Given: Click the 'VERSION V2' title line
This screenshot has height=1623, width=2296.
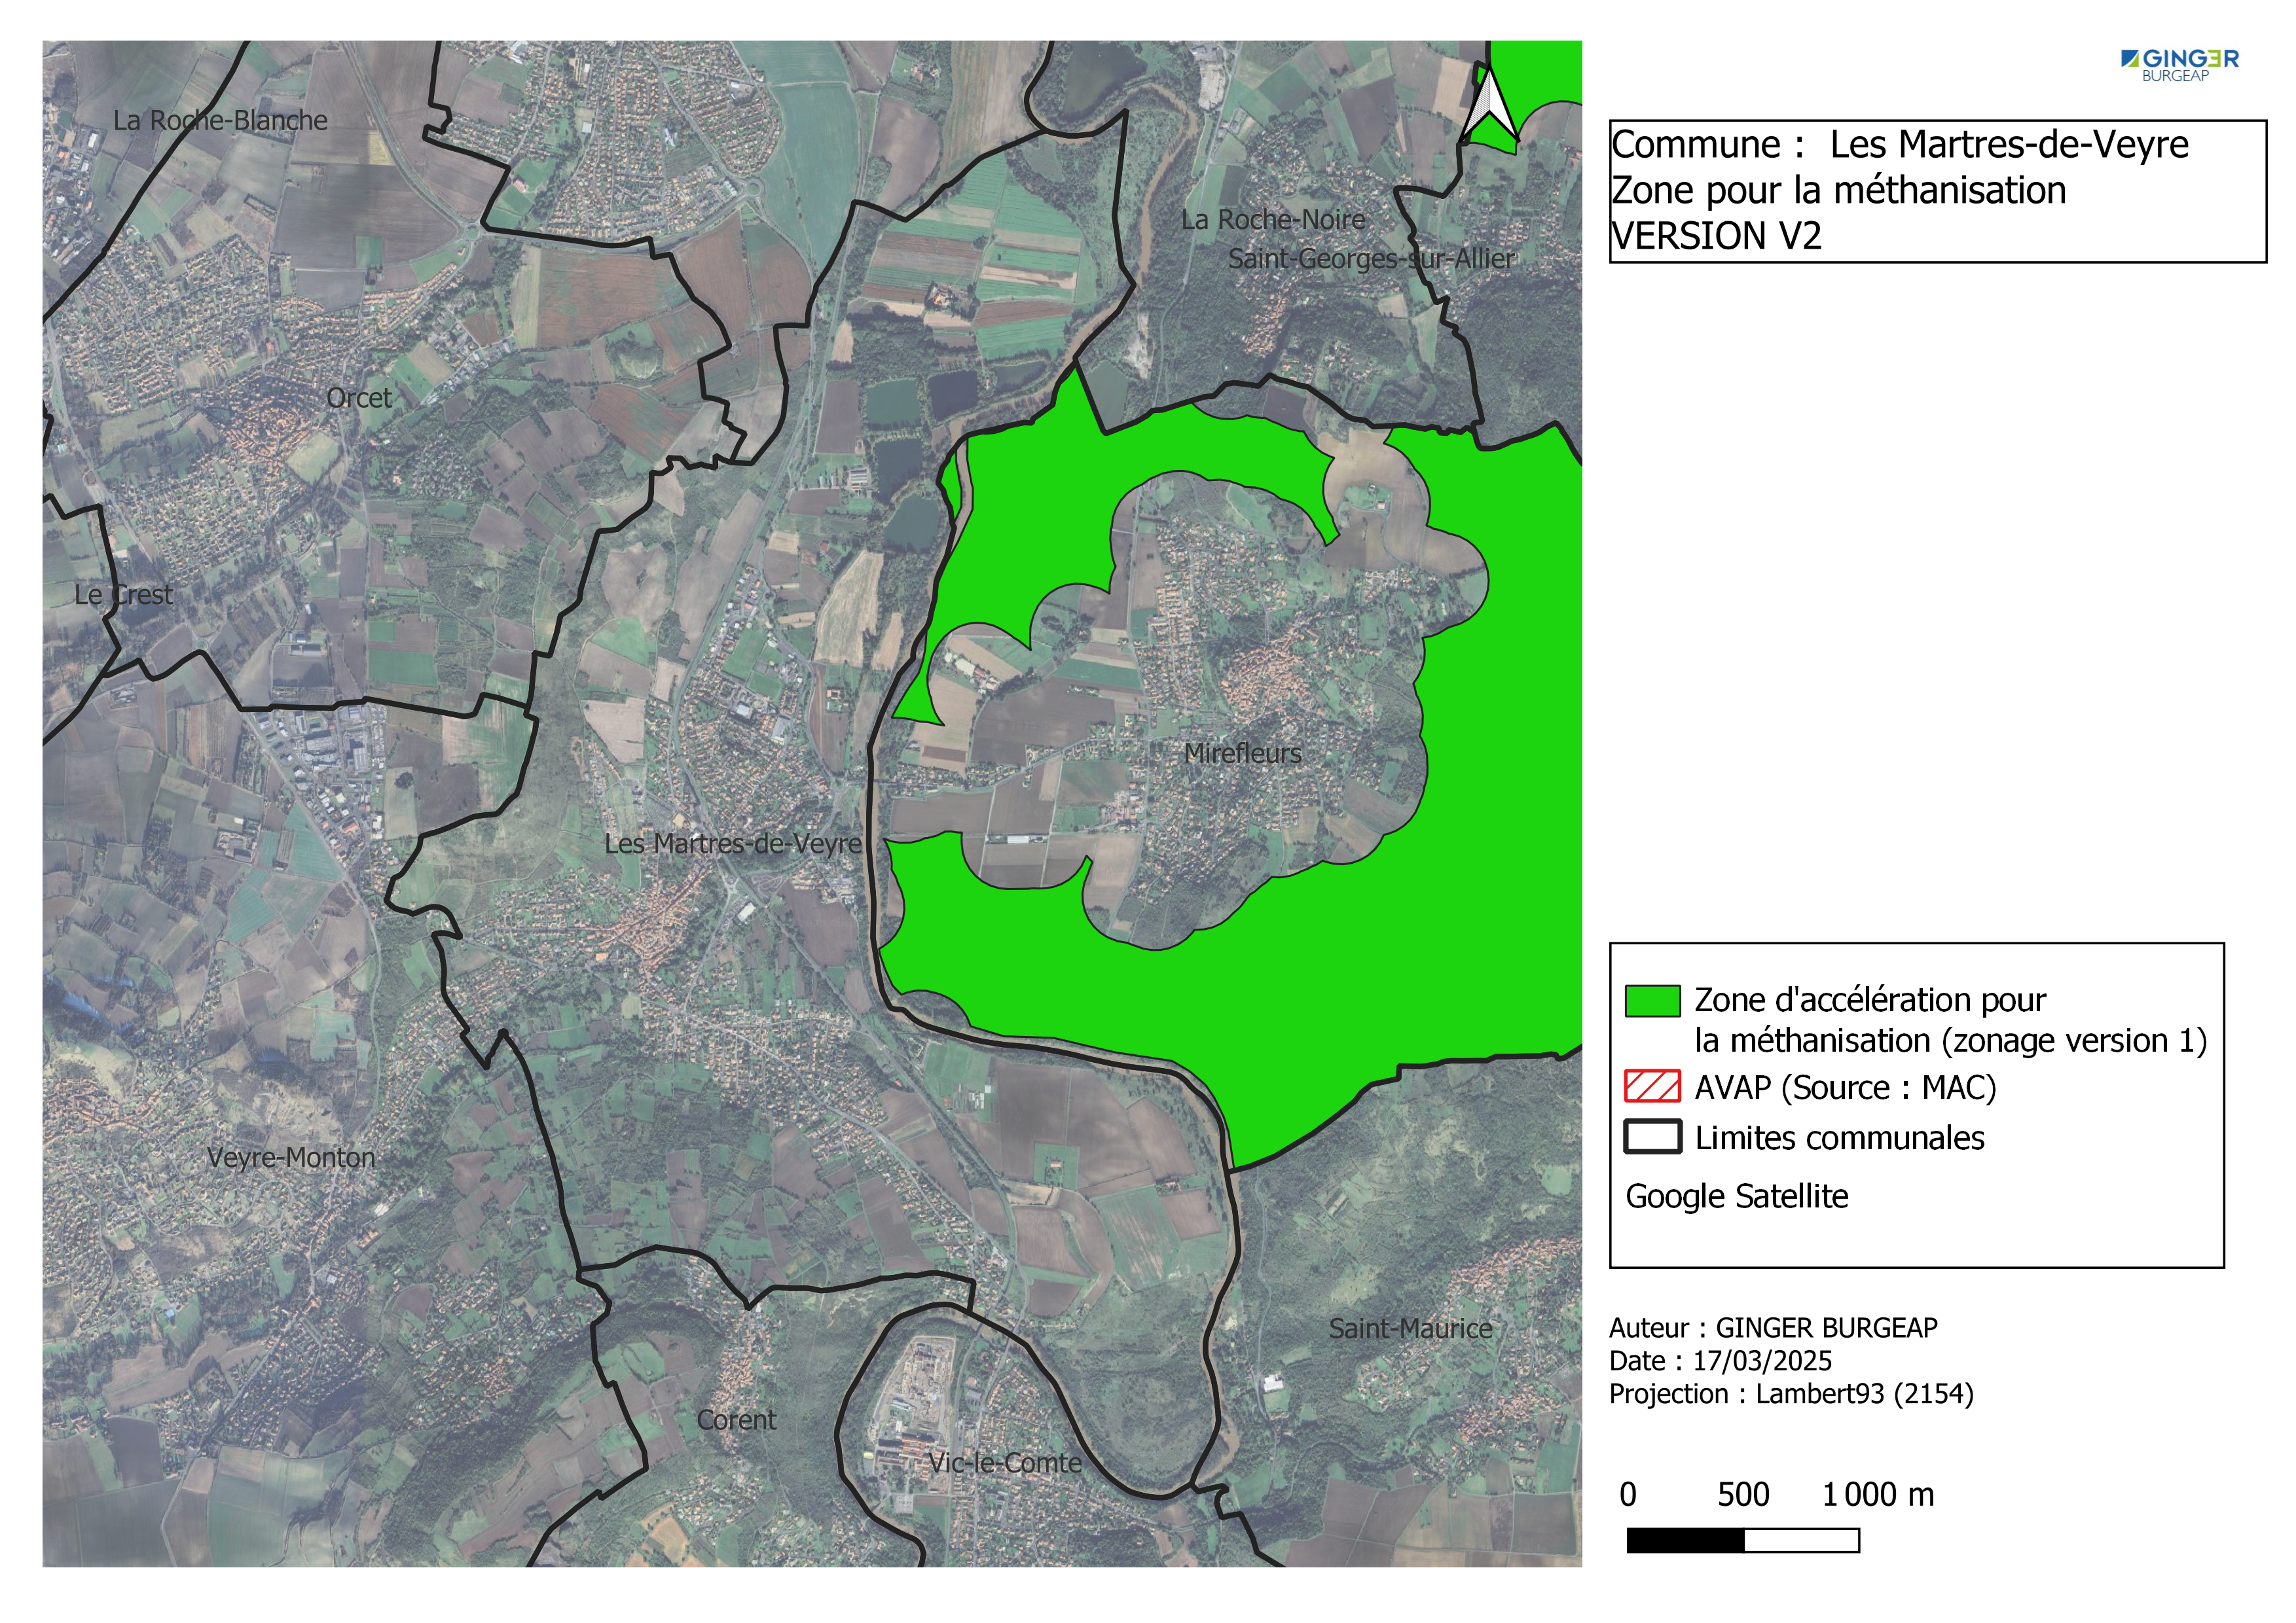Looking at the screenshot, I should pyautogui.click(x=1717, y=237).
